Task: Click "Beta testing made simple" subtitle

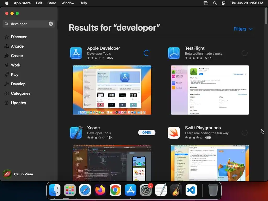Action: tap(204, 53)
